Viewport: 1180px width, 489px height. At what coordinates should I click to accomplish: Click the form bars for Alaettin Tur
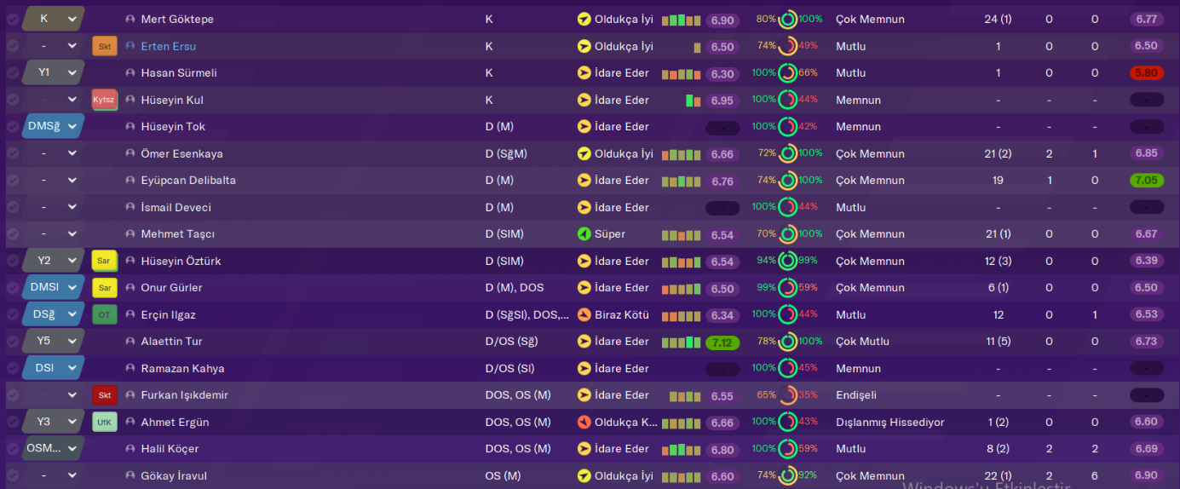tap(681, 342)
